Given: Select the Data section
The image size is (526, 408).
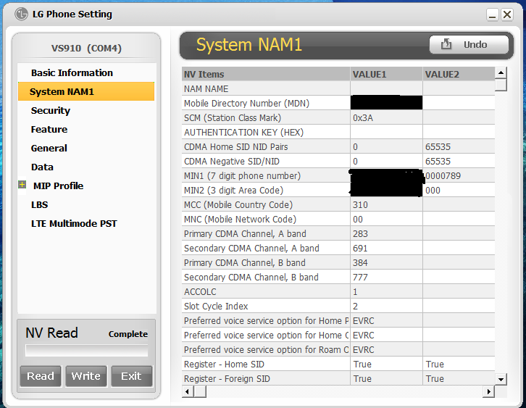Looking at the screenshot, I should (x=42, y=167).
